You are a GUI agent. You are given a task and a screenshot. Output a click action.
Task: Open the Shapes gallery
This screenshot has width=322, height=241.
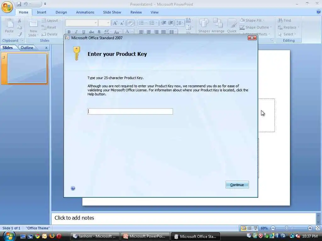point(204,26)
